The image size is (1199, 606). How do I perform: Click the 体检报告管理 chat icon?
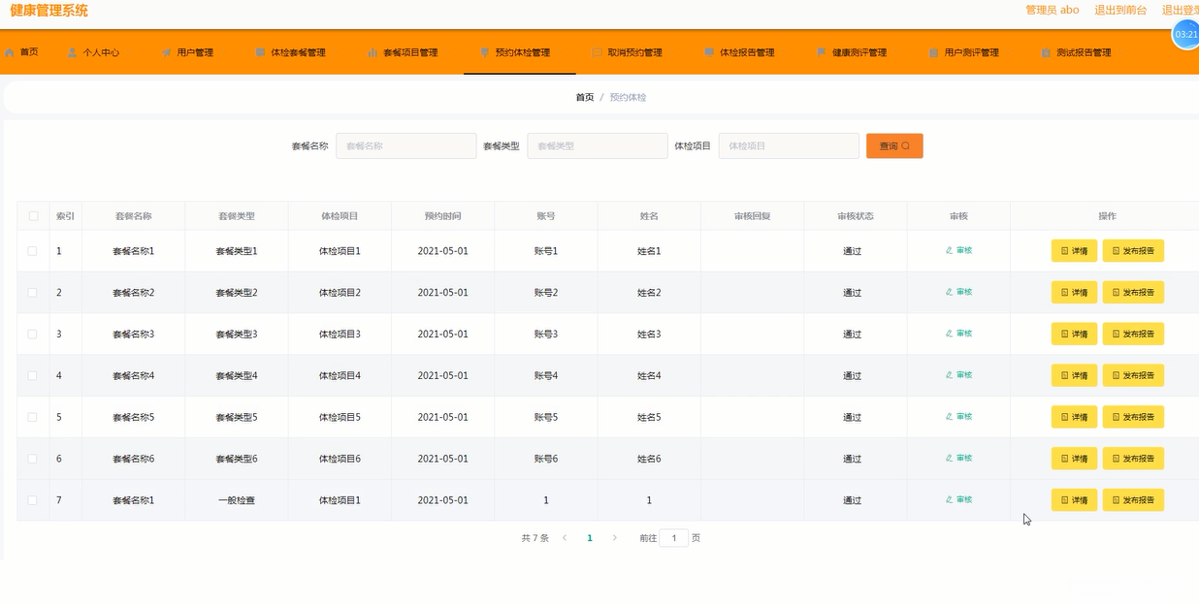pyautogui.click(x=709, y=52)
